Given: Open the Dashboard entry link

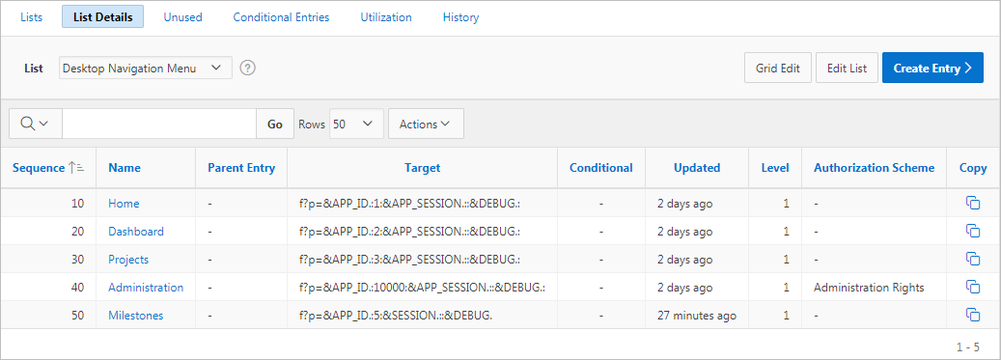Looking at the screenshot, I should (x=136, y=231).
